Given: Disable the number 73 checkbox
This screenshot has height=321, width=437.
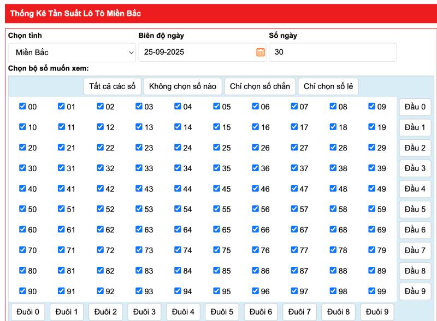Looking at the screenshot, I should (139, 250).
